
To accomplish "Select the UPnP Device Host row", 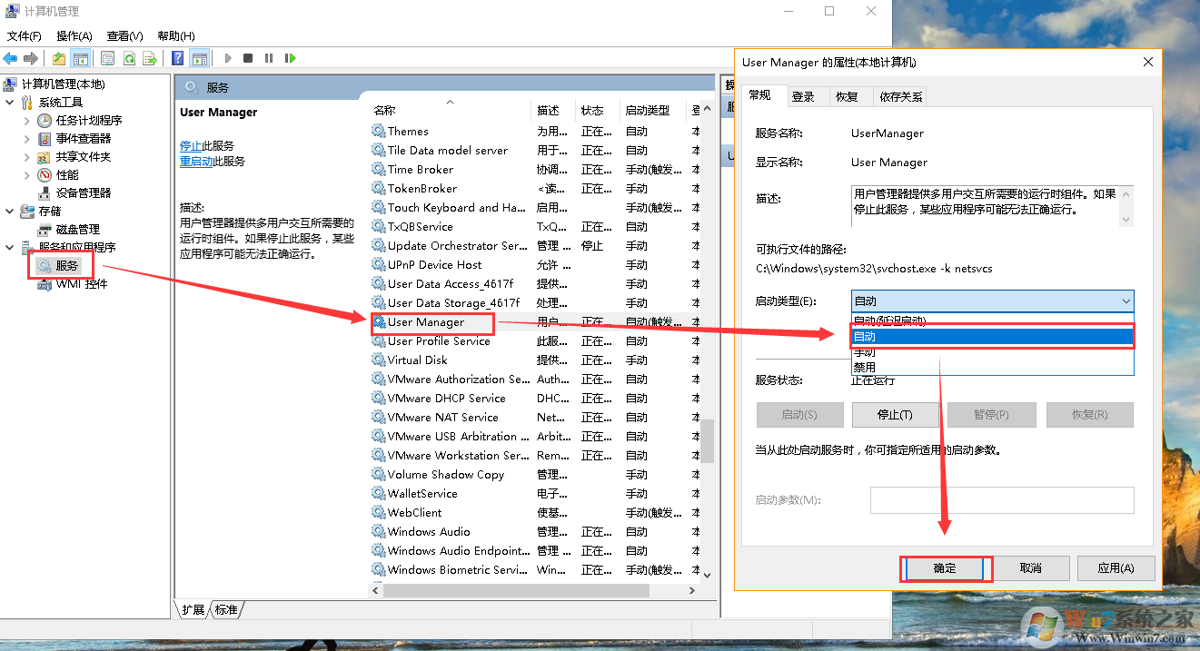I will tap(536, 265).
